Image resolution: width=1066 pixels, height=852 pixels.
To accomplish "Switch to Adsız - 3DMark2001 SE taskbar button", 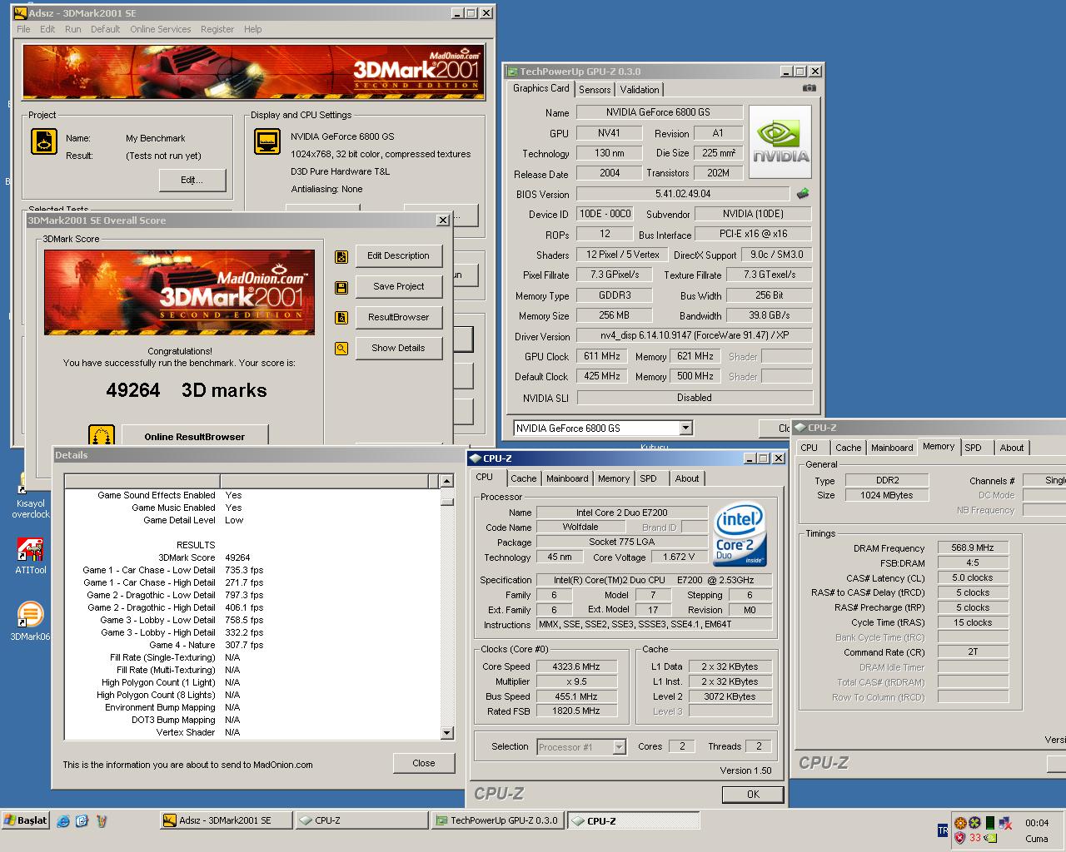I will click(226, 820).
